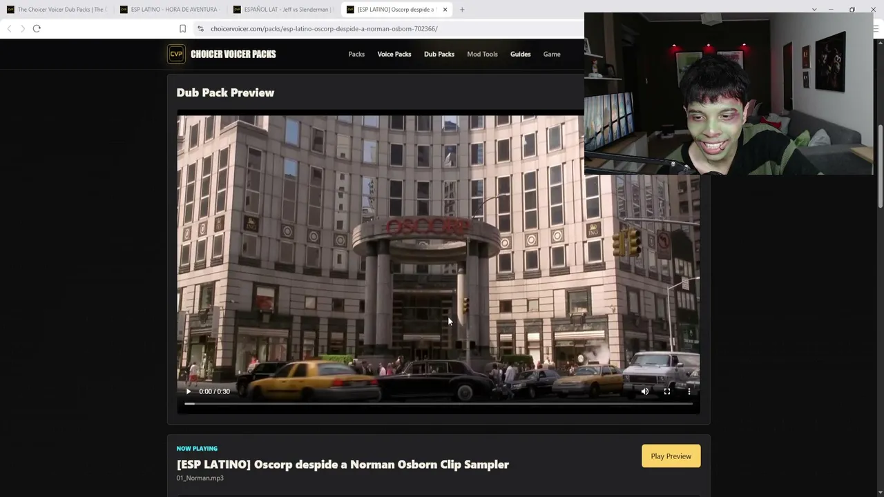Switch to ESP LATINO - HORA DE AVENTURA tab
884x497 pixels.
pos(170,10)
